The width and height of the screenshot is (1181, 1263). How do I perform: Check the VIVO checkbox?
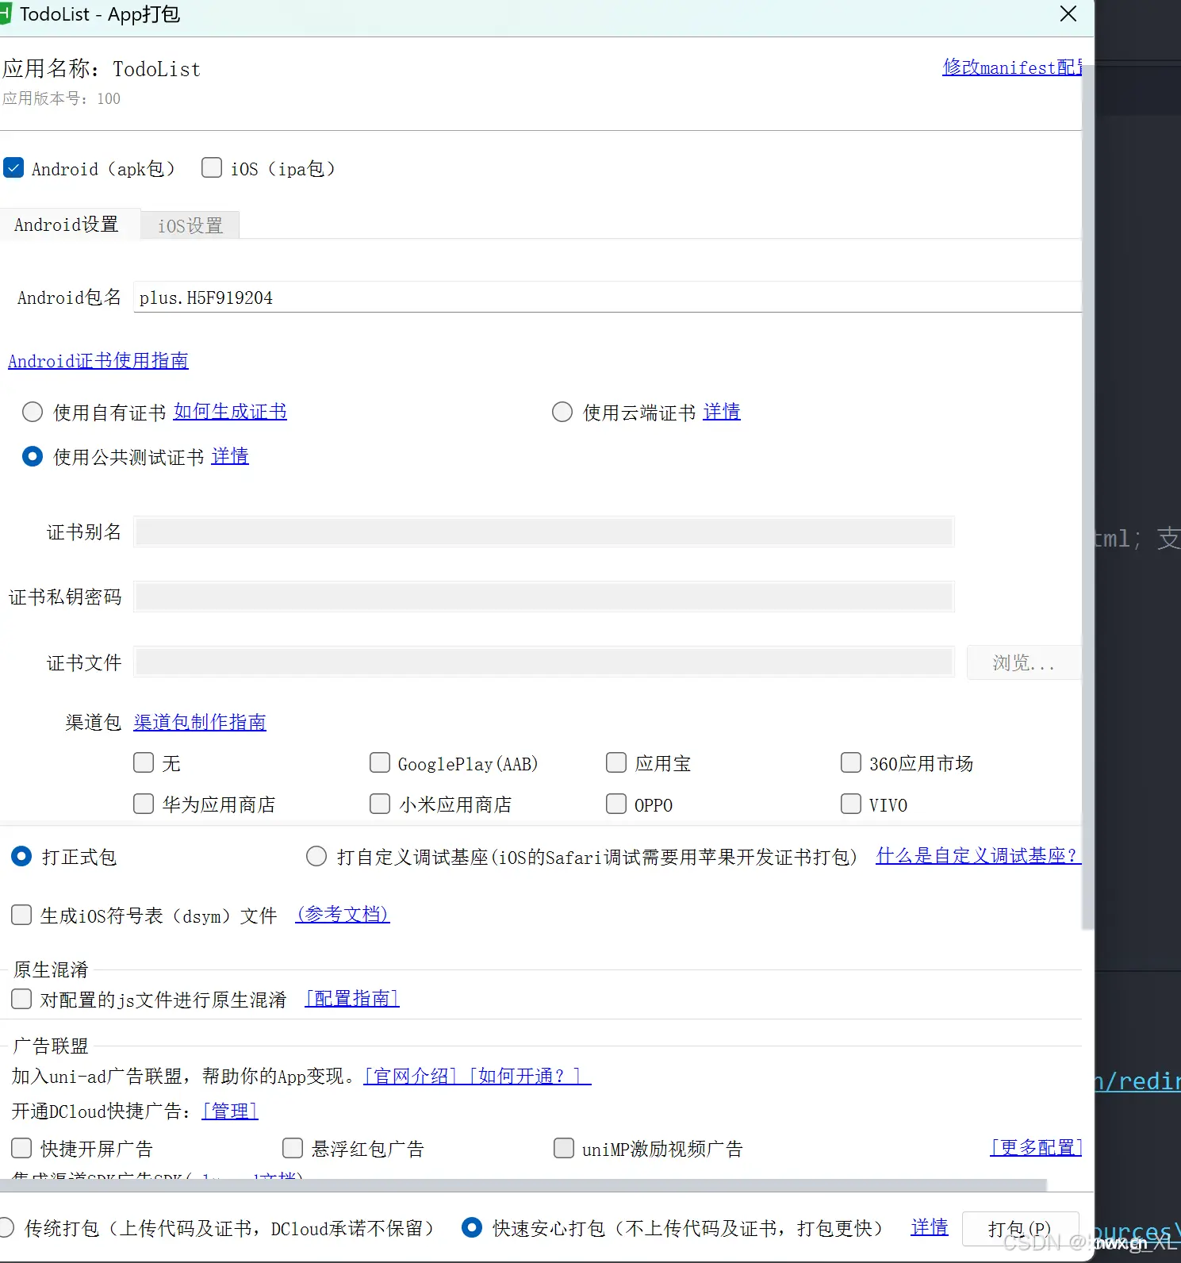[x=851, y=804]
